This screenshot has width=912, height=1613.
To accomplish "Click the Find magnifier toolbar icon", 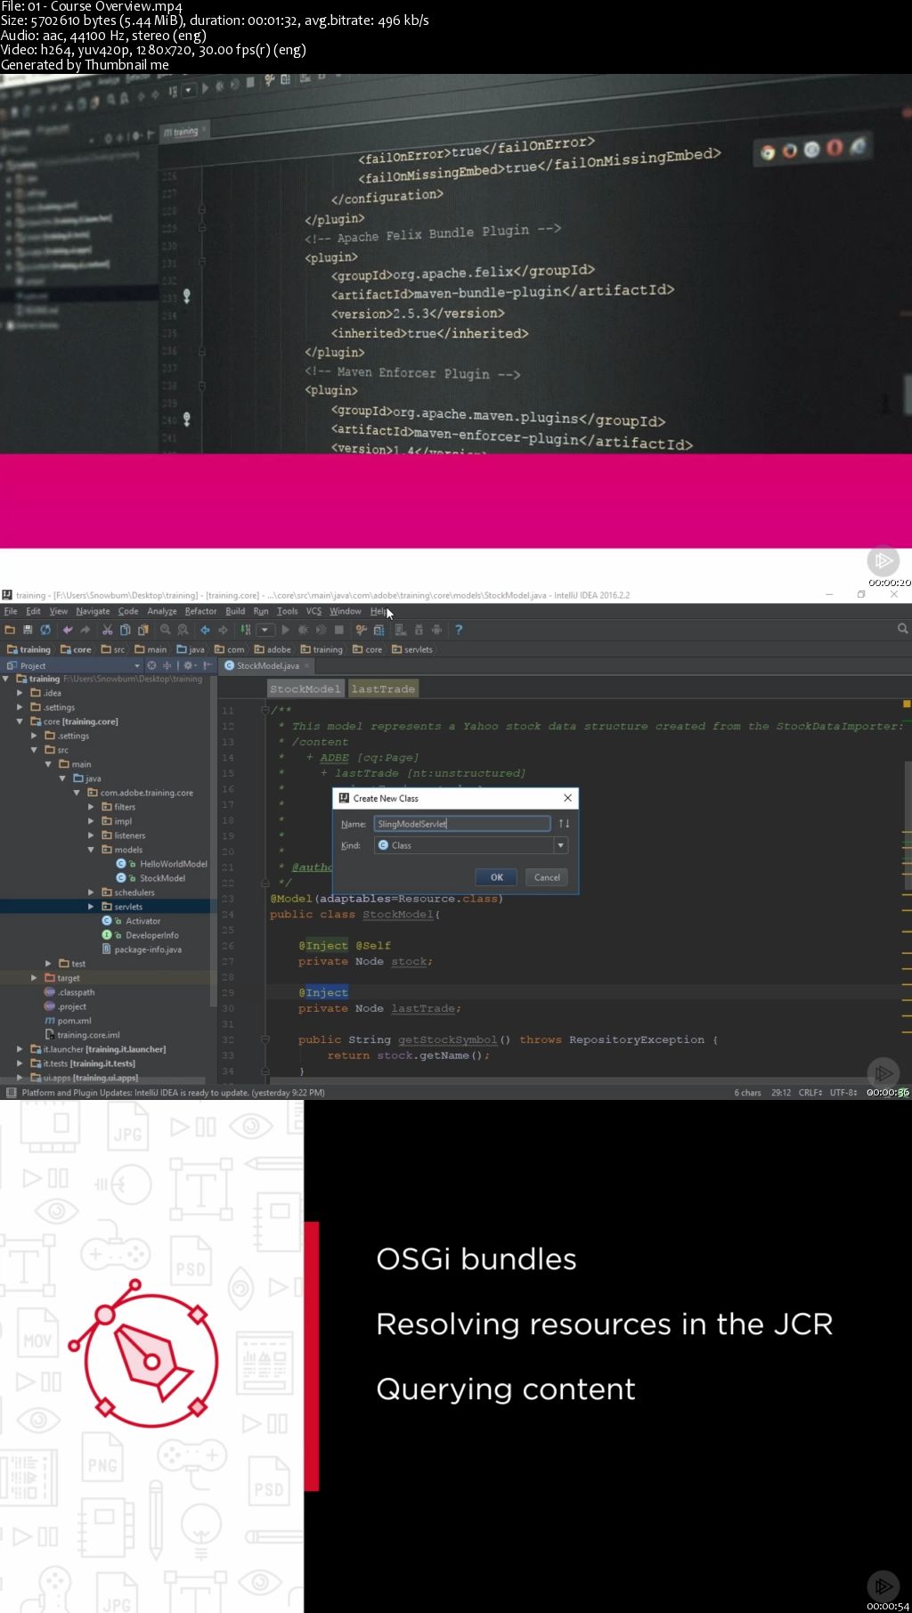I will (166, 630).
